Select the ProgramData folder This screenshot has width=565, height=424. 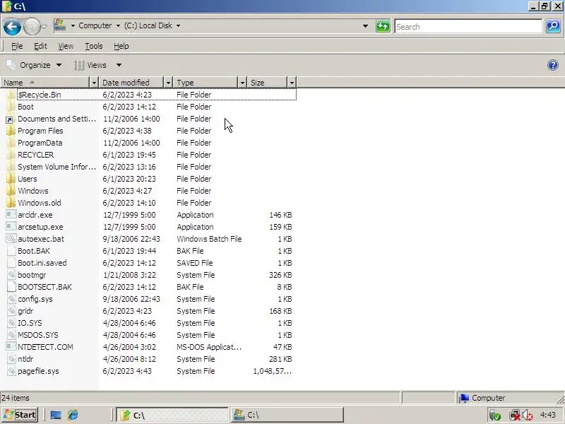tap(40, 143)
